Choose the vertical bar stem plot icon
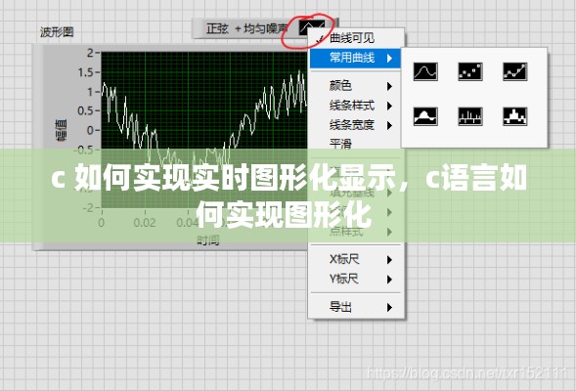This screenshot has height=391, width=576. point(470,116)
